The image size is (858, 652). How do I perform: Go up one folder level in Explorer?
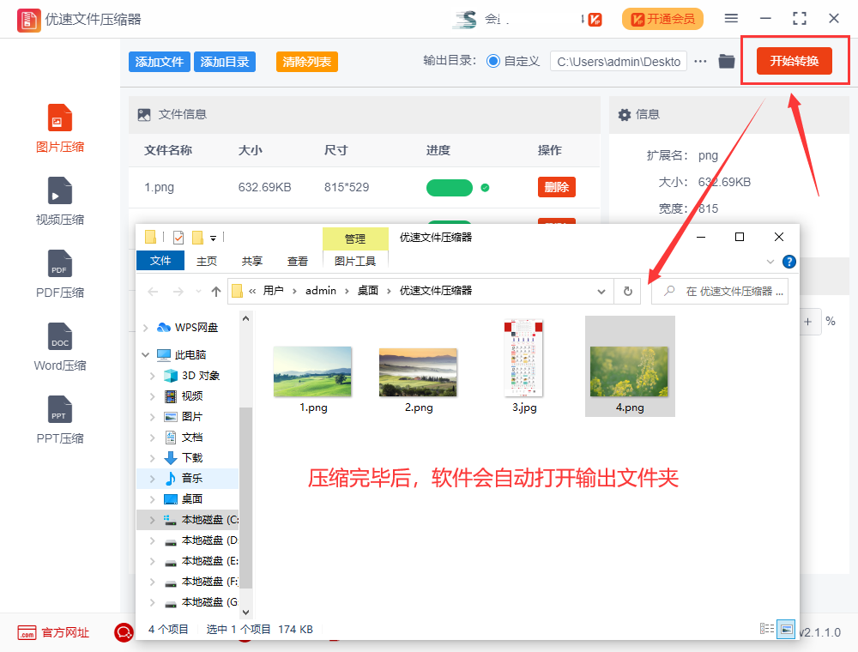coord(216,291)
